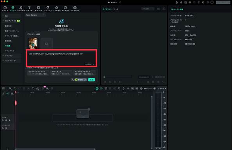Open the meter dropdown at timeline right
Viewport: 232px width, 150px height.
162,88
